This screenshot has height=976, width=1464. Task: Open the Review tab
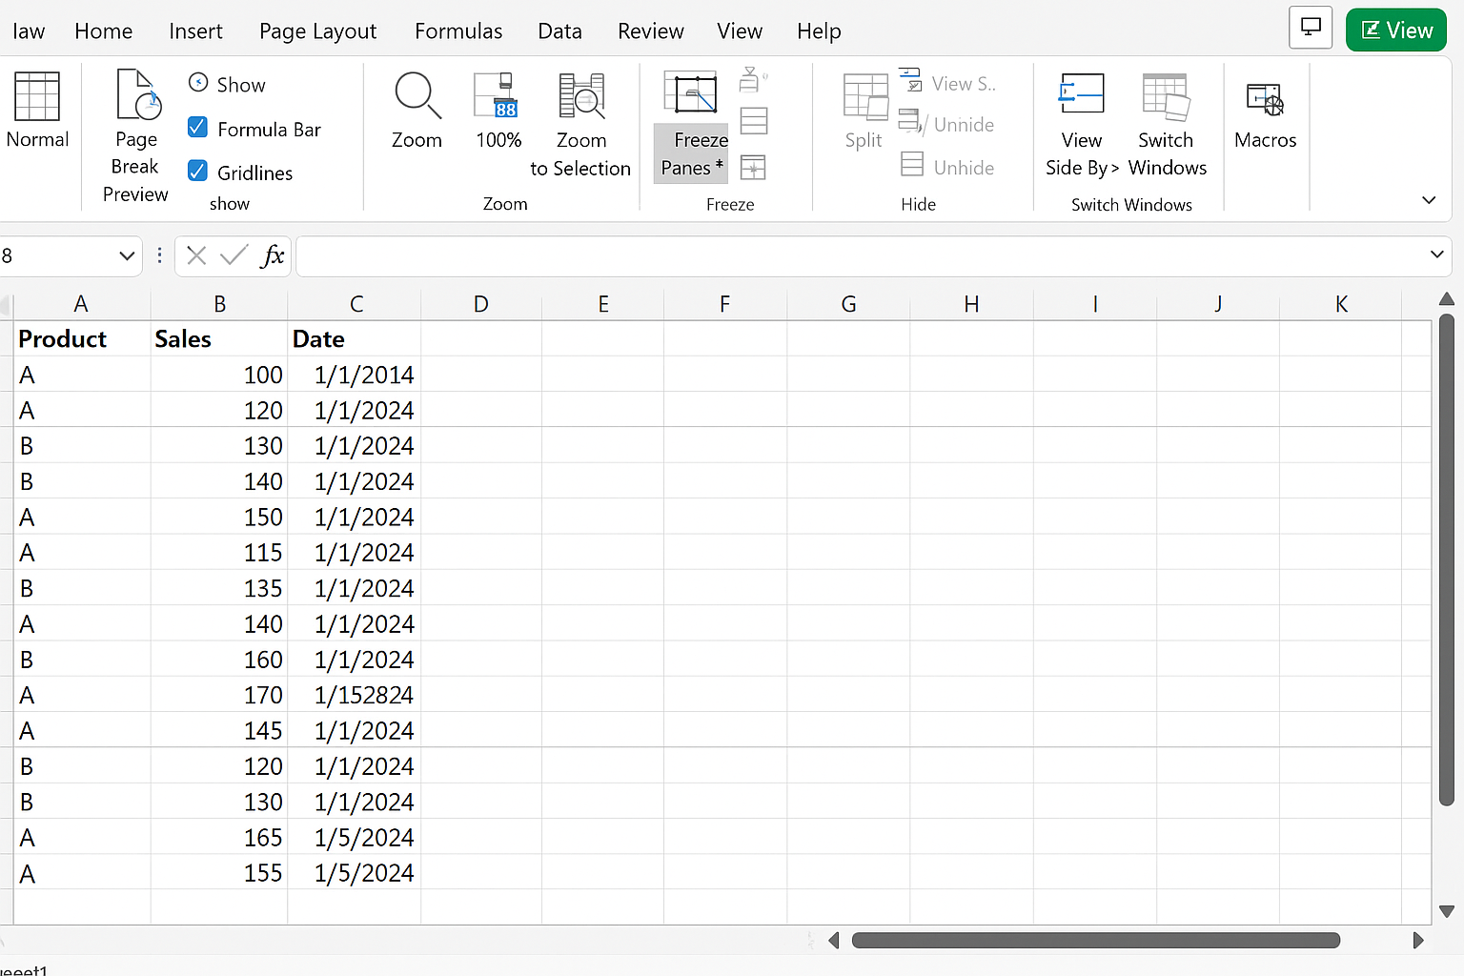650,31
